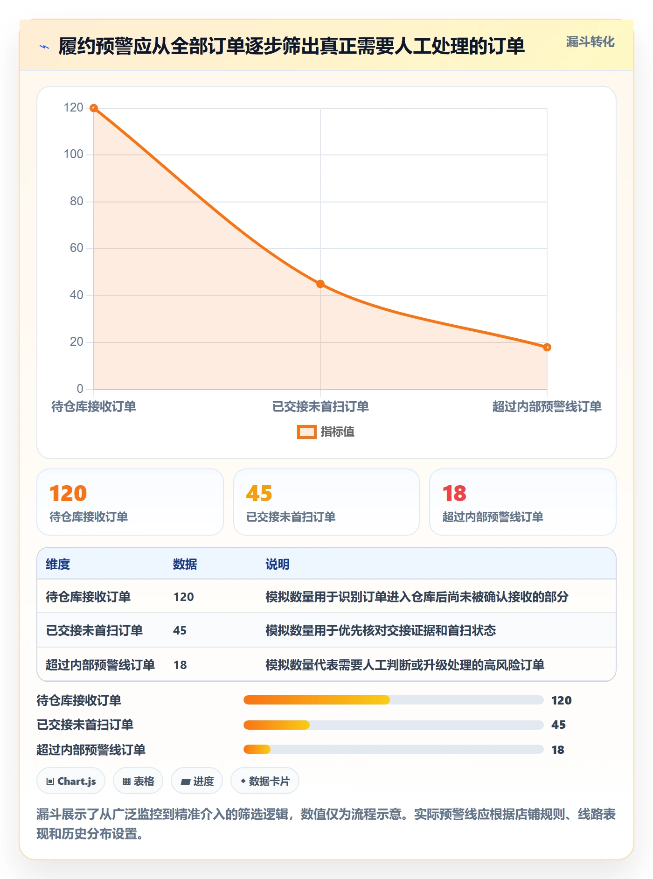
Task: Click the 待仓库接收订单 progress bar
Action: [x=393, y=700]
